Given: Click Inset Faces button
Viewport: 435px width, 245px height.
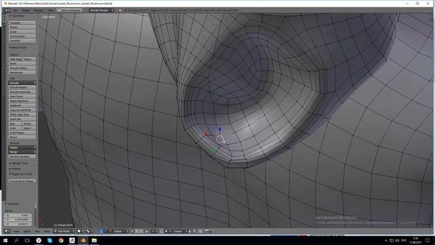Looking at the screenshot, I should click(22, 96).
